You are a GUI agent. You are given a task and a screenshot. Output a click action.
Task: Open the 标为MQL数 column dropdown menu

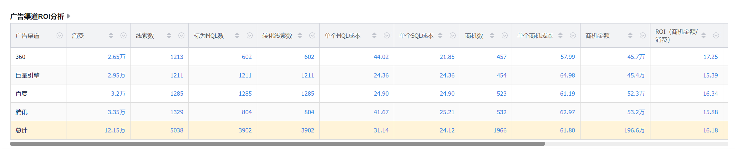pyautogui.click(x=250, y=35)
